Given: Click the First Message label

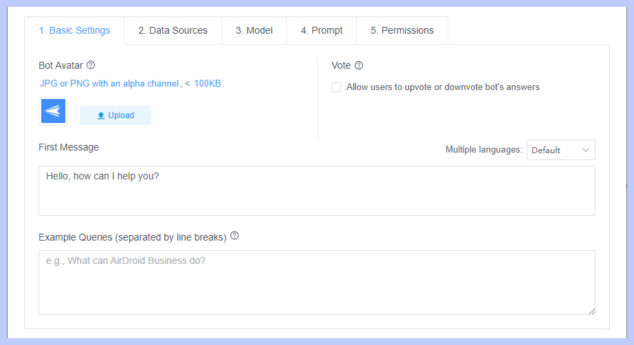Looking at the screenshot, I should coord(69,147).
